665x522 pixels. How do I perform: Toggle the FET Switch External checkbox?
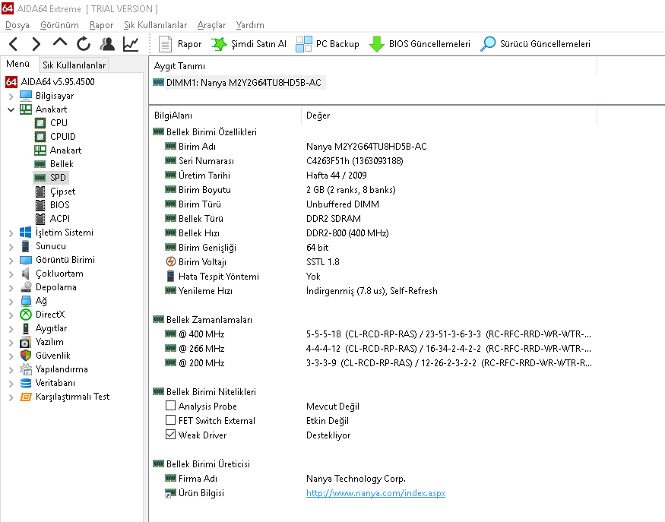[171, 421]
